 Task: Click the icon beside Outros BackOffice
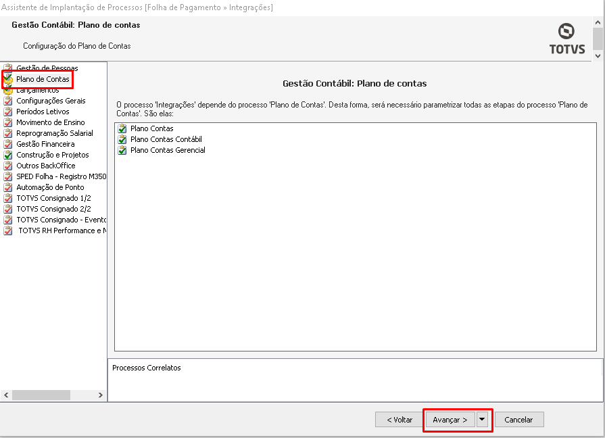7,166
